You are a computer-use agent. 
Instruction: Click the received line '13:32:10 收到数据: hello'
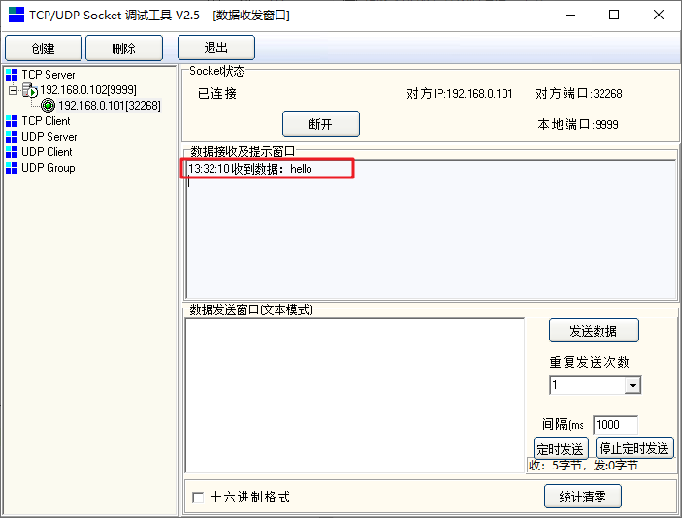point(250,169)
